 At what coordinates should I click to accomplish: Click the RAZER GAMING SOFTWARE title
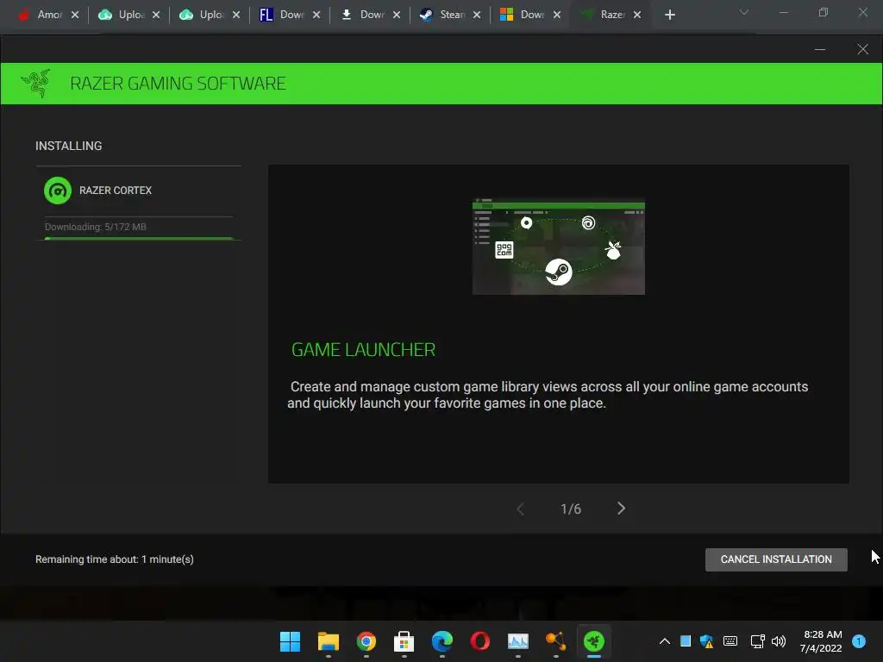(178, 84)
